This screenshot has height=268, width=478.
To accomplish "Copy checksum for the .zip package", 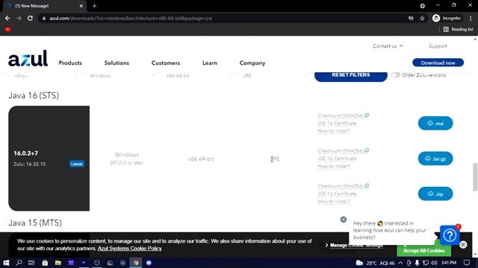I will 367,185.
